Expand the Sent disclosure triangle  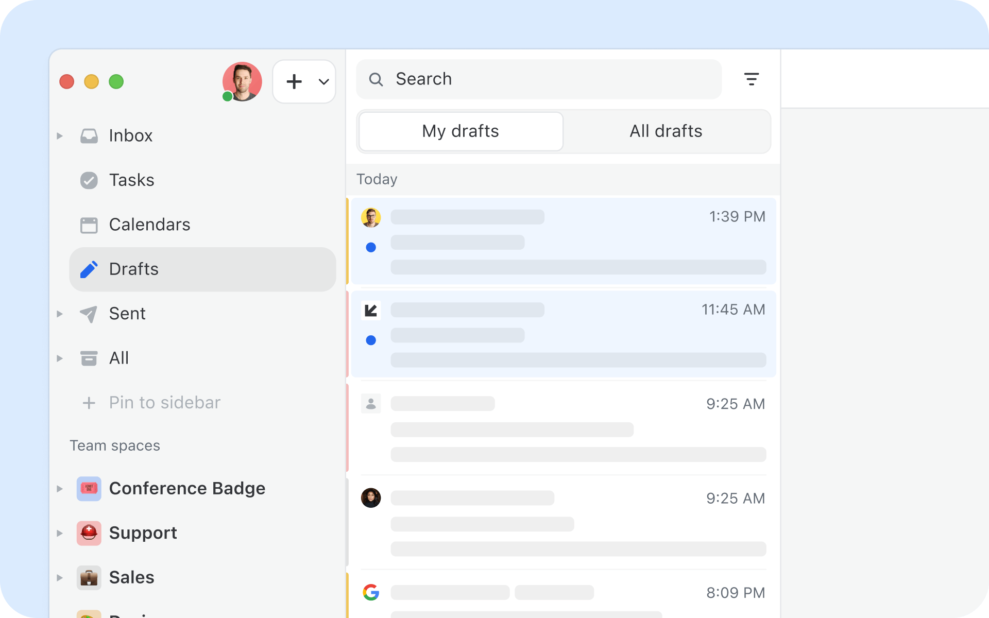click(60, 314)
